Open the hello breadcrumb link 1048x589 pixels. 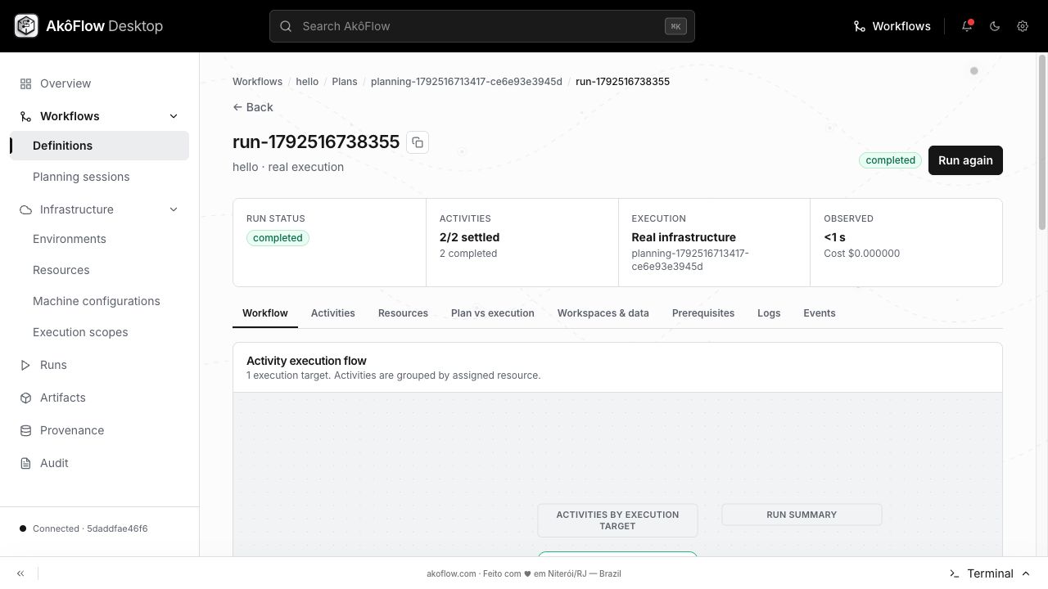(x=307, y=82)
